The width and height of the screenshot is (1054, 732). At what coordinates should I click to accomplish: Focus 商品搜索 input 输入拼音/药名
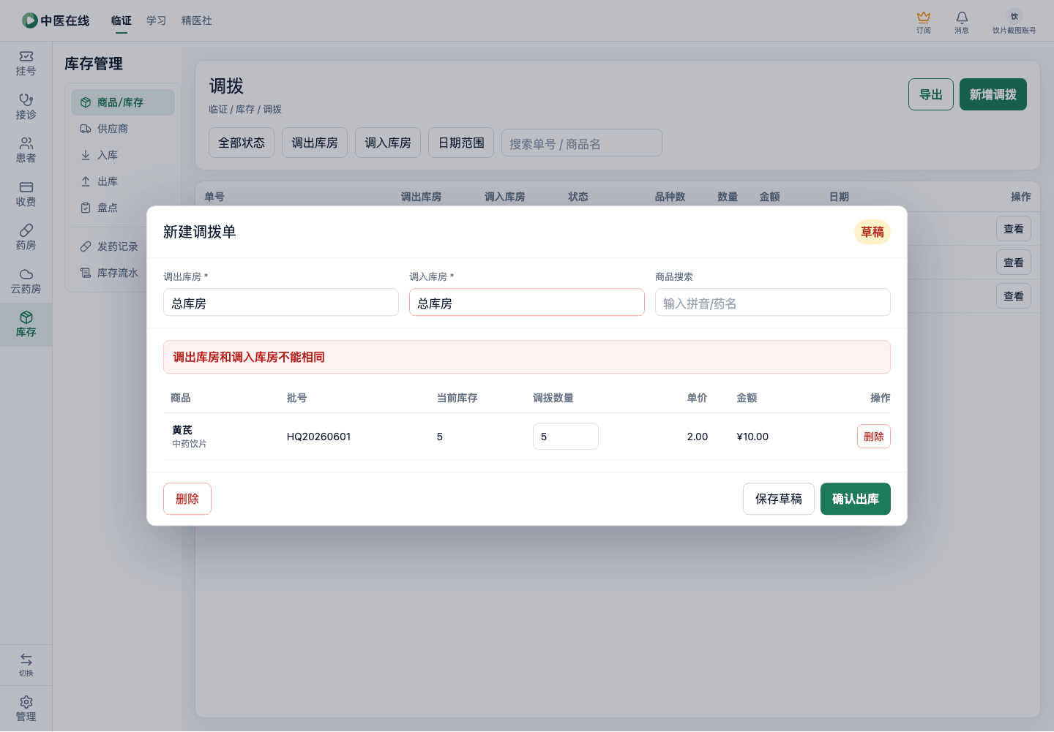[773, 302]
